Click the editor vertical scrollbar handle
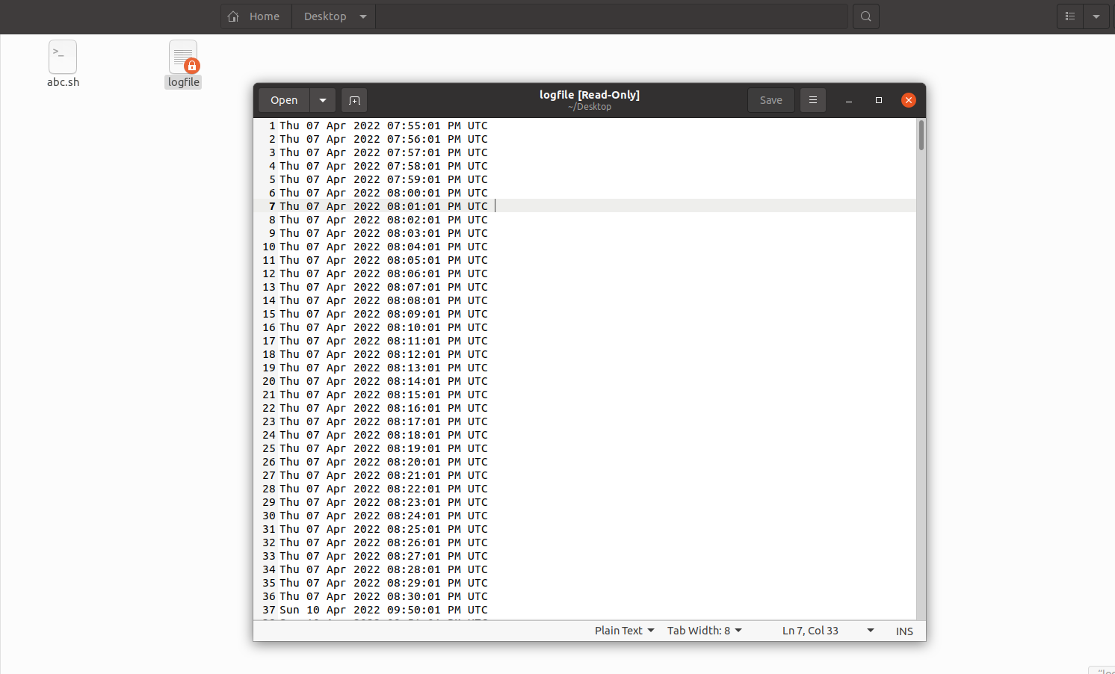This screenshot has width=1115, height=674. [x=921, y=135]
